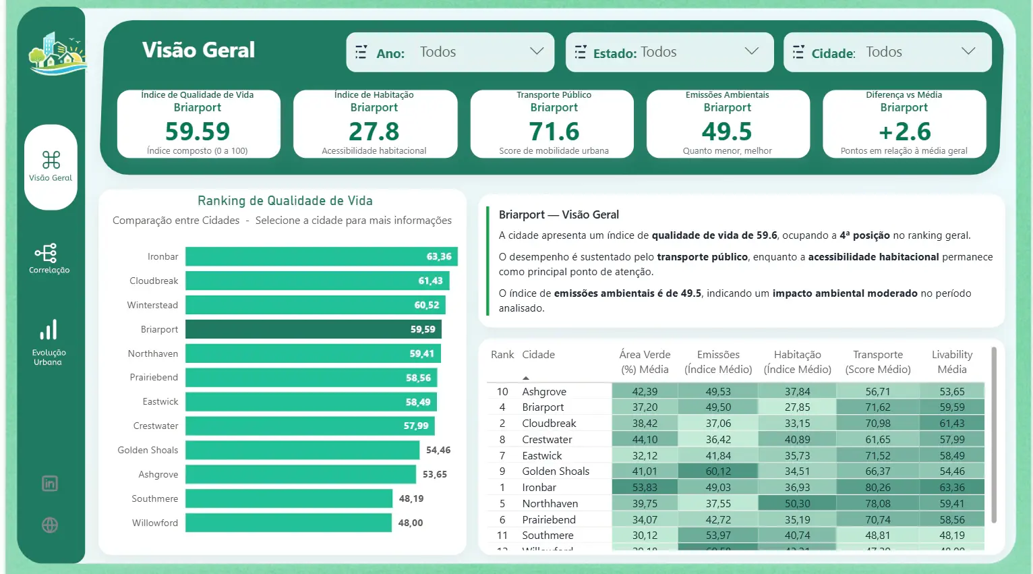Click the Prairiebend bar showing 58,56
Screen dimensions: 1033x574
click(x=312, y=378)
